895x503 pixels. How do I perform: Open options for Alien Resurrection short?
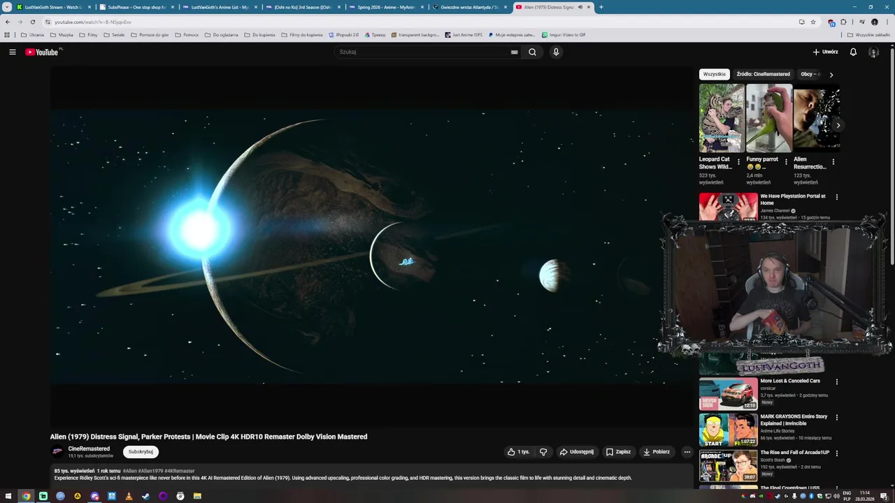[833, 161]
